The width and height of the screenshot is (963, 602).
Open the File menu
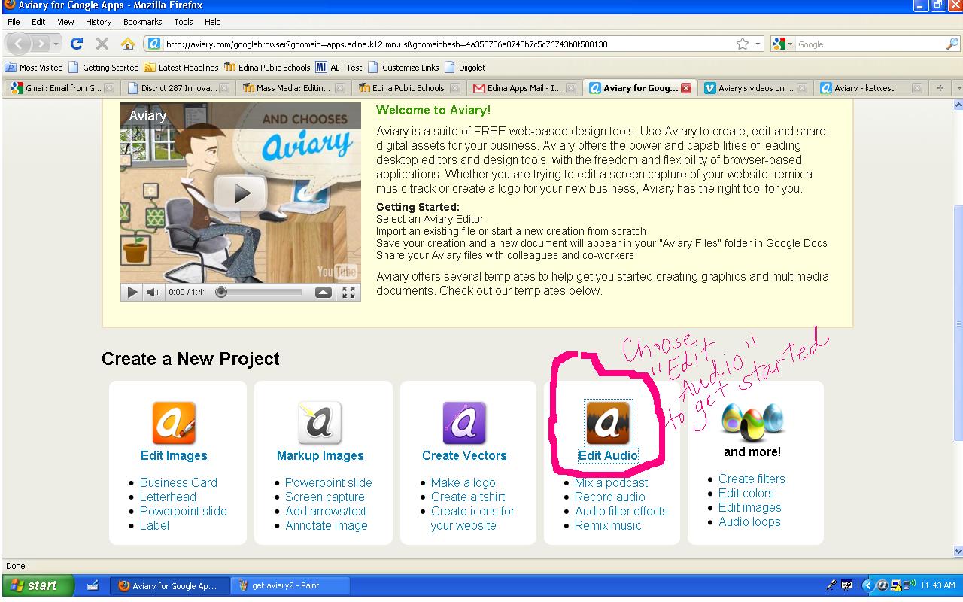[14, 22]
